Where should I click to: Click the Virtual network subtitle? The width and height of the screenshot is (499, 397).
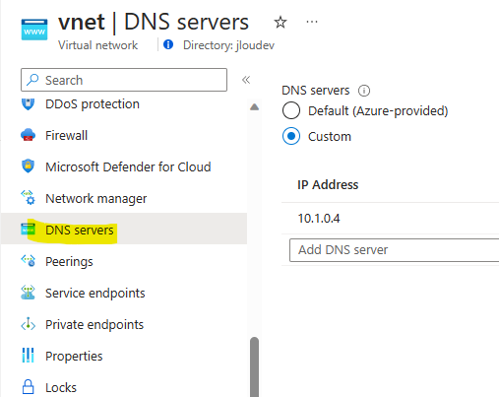[98, 45]
